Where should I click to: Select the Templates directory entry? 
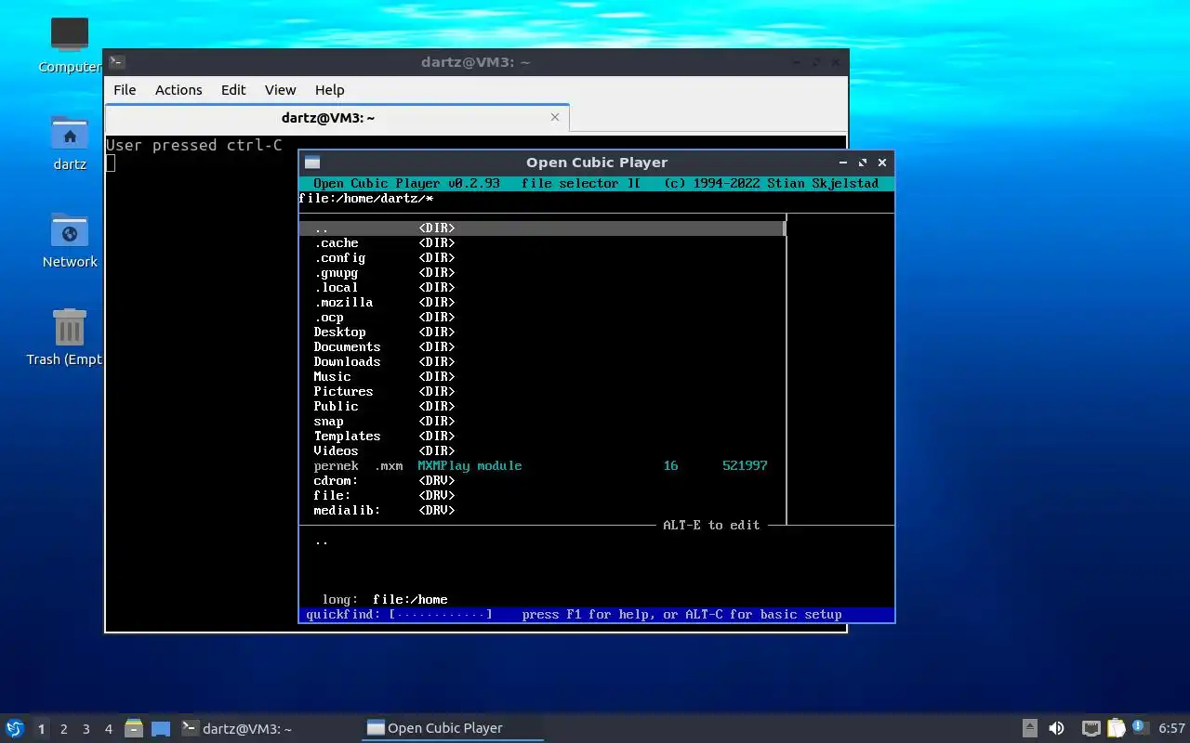point(542,437)
